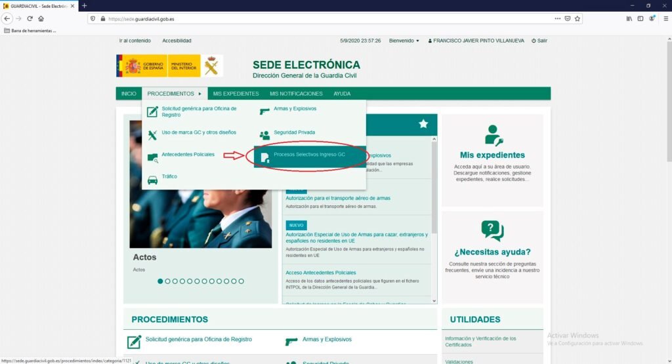The height and width of the screenshot is (364, 672).
Task: Click the Uso de marca GC icon in dropdown
Action: pos(152,135)
